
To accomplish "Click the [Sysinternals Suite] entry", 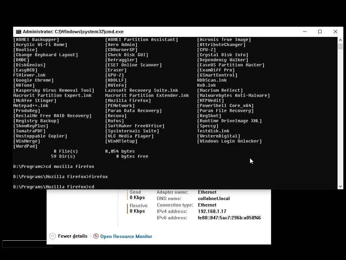I will tap(132, 131).
